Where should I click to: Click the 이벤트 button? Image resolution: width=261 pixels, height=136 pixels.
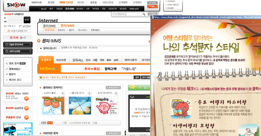pyautogui.click(x=152, y=6)
